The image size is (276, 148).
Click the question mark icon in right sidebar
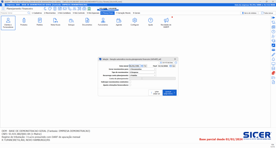(273, 32)
